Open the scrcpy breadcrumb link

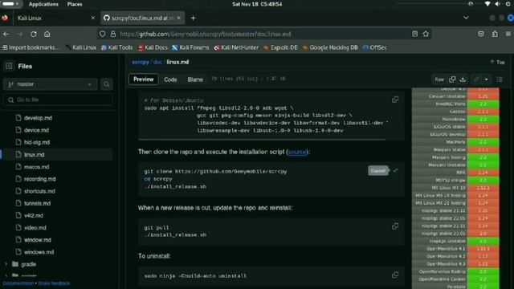(141, 62)
